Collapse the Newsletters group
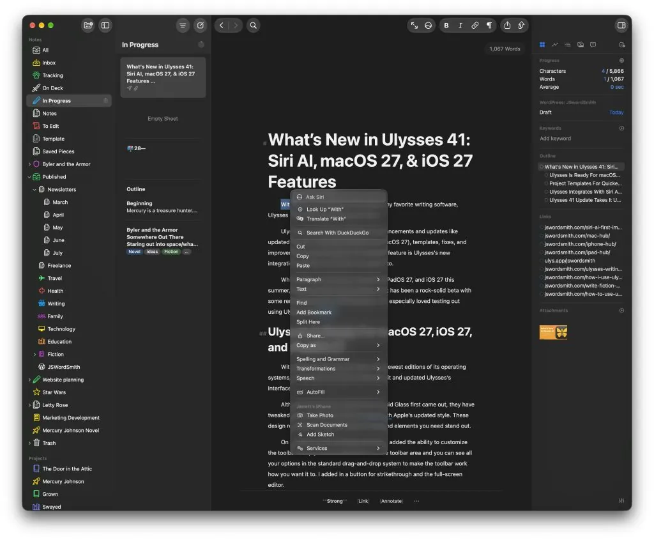The height and width of the screenshot is (540, 654). tap(34, 189)
